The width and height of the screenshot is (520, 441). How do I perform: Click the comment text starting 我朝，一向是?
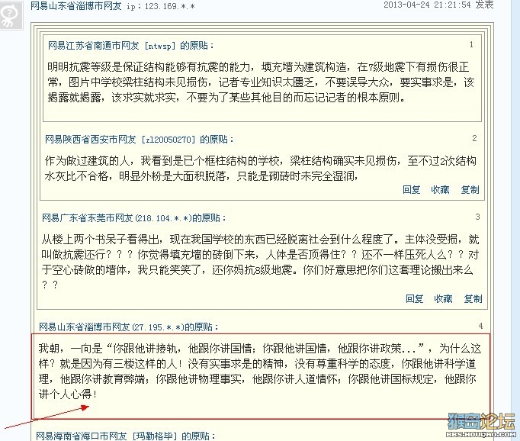point(260,372)
